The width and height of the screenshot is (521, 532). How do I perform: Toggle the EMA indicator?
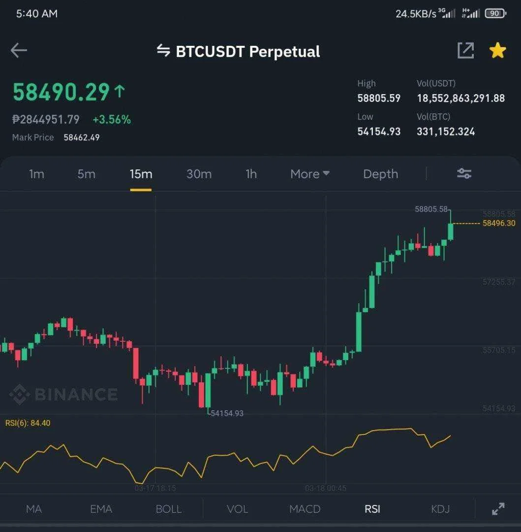tap(101, 509)
